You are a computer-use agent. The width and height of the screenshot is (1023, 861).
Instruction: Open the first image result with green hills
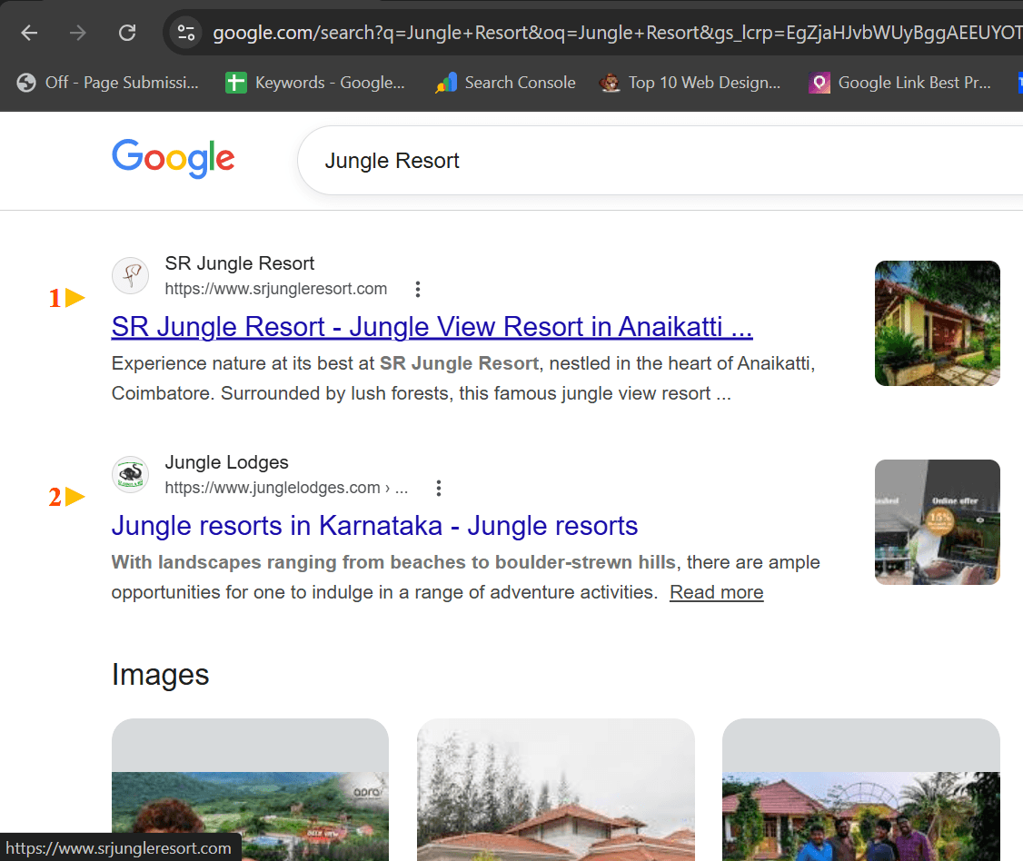point(250,790)
